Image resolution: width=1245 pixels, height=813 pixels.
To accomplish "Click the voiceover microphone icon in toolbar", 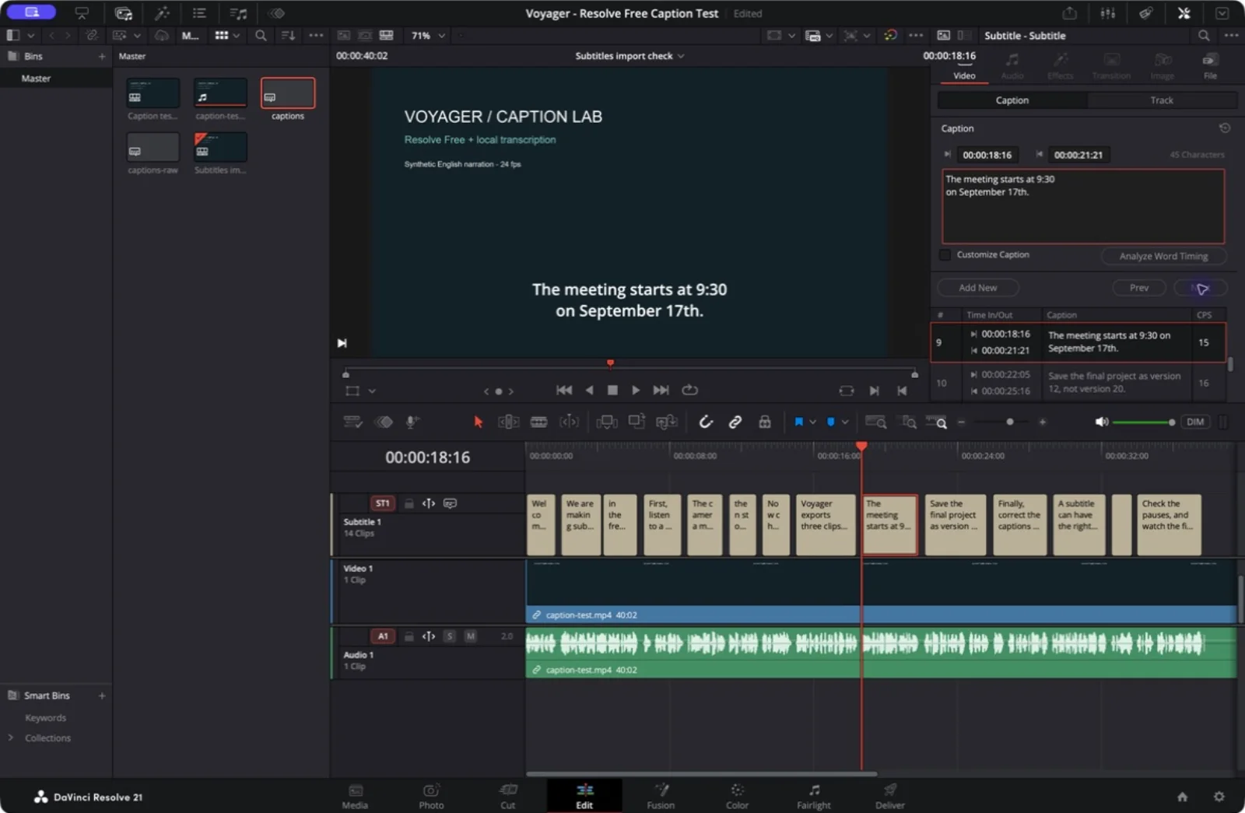I will tap(412, 422).
